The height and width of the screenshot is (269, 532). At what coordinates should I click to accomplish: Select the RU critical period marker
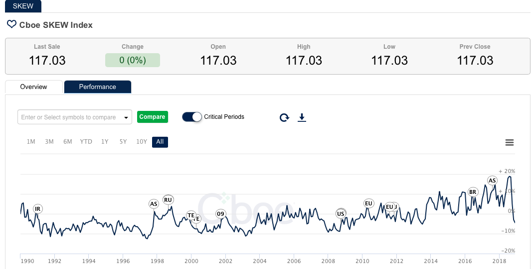pyautogui.click(x=168, y=200)
